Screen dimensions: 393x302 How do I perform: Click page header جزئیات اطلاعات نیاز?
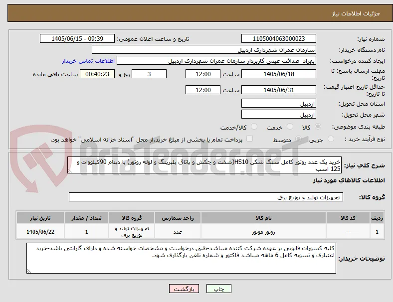tap(356, 13)
